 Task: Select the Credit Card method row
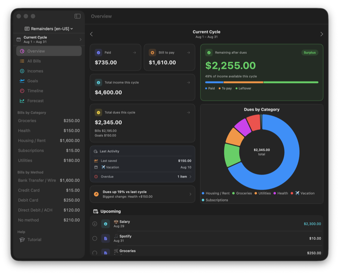click(49, 190)
